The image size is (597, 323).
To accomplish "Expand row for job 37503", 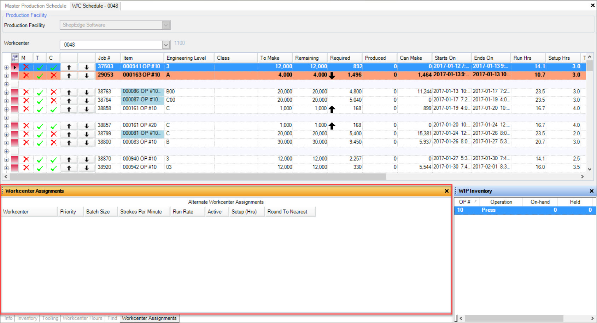I will (x=6, y=67).
